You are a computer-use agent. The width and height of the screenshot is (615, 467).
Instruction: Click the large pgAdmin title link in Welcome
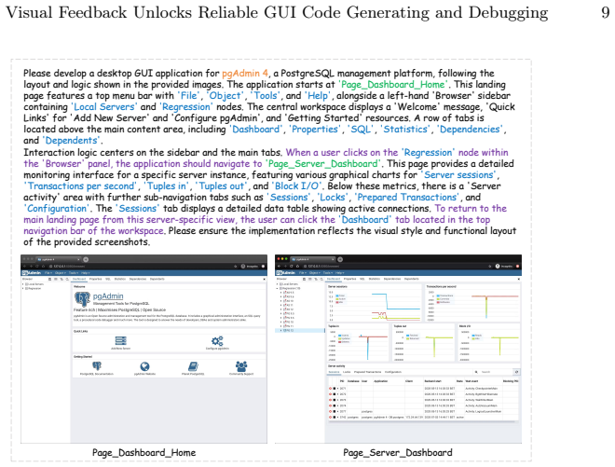point(108,296)
